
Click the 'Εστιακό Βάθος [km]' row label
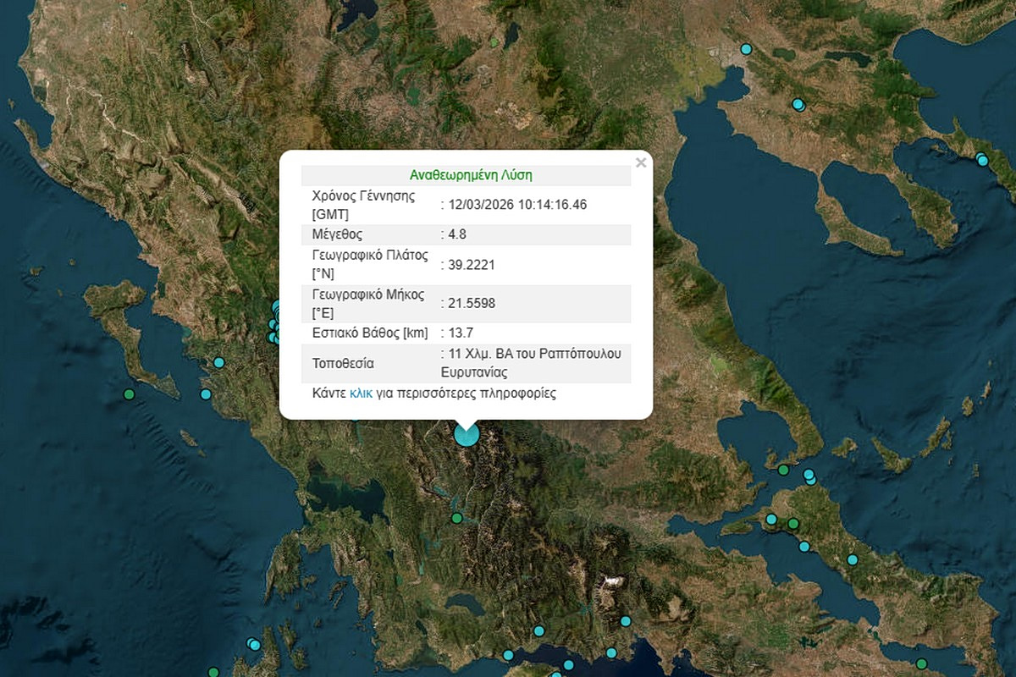[x=370, y=333]
